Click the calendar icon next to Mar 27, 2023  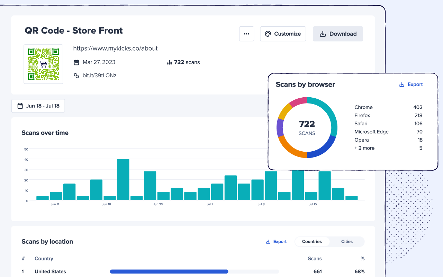pyautogui.click(x=76, y=62)
